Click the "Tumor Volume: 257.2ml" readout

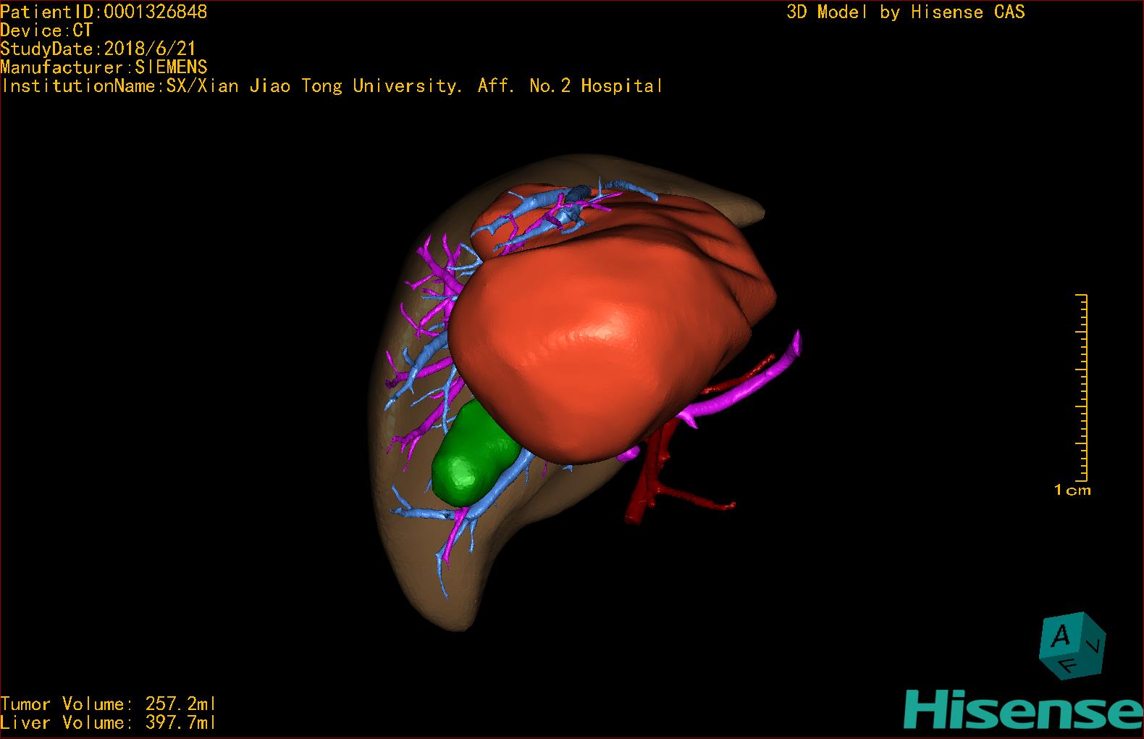(x=109, y=704)
